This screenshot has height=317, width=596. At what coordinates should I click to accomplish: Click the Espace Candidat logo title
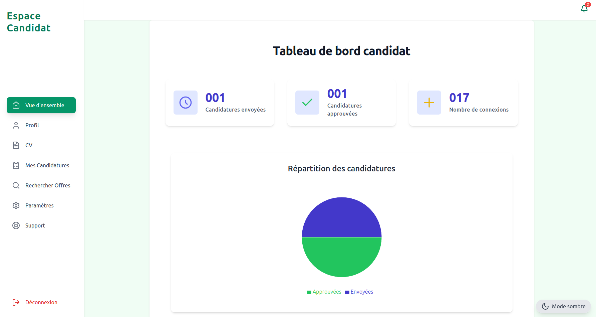point(29,22)
